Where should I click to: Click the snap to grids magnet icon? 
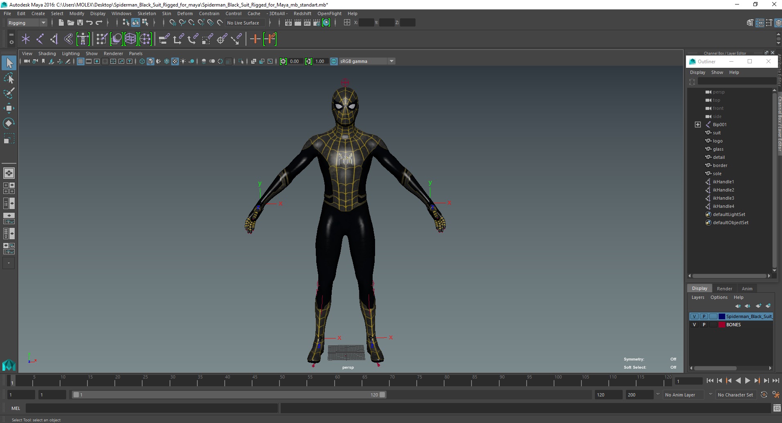click(172, 23)
